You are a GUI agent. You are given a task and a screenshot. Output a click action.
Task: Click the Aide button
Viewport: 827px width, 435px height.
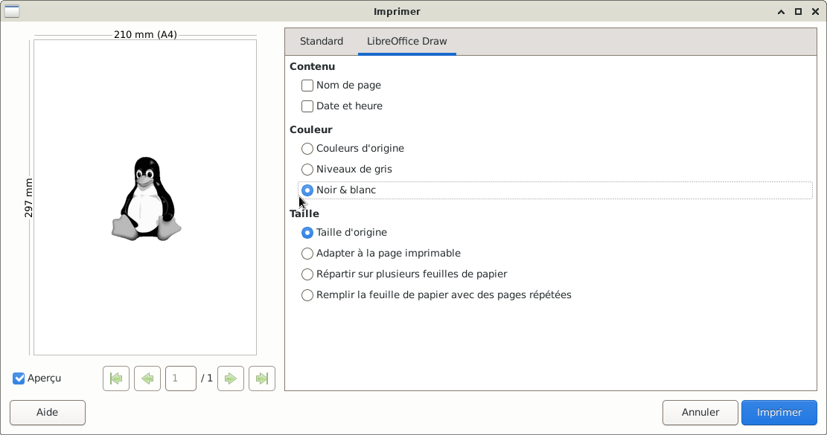pos(48,413)
